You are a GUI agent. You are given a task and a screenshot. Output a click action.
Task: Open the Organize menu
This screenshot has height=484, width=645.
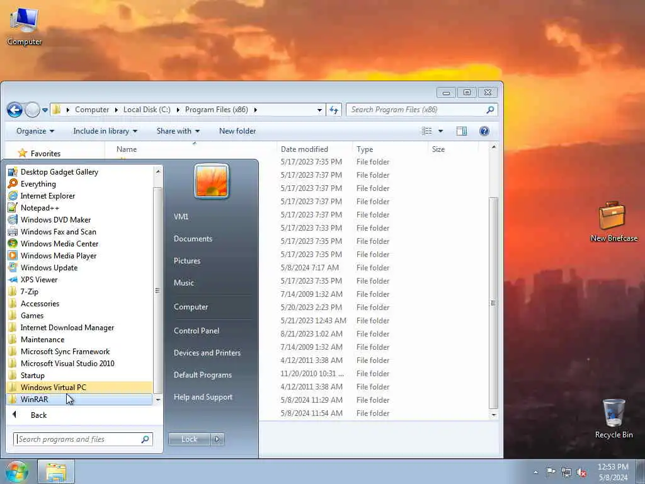35,131
